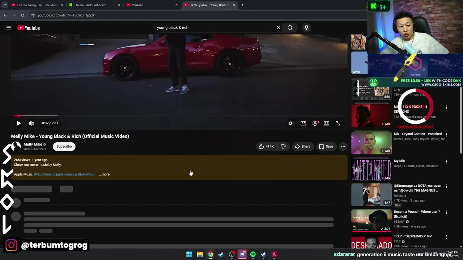Viewport: 463px width, 260px height.
Task: Reload the current page
Action: pyautogui.click(x=22, y=15)
